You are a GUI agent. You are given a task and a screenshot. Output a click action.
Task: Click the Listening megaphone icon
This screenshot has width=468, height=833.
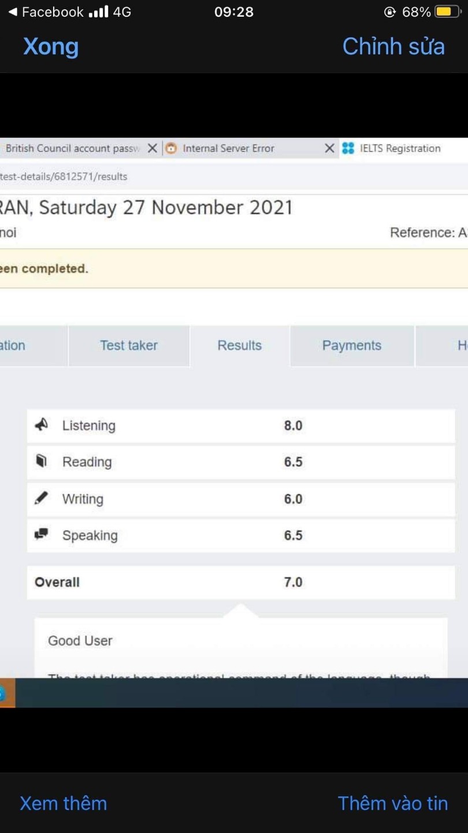click(x=41, y=425)
